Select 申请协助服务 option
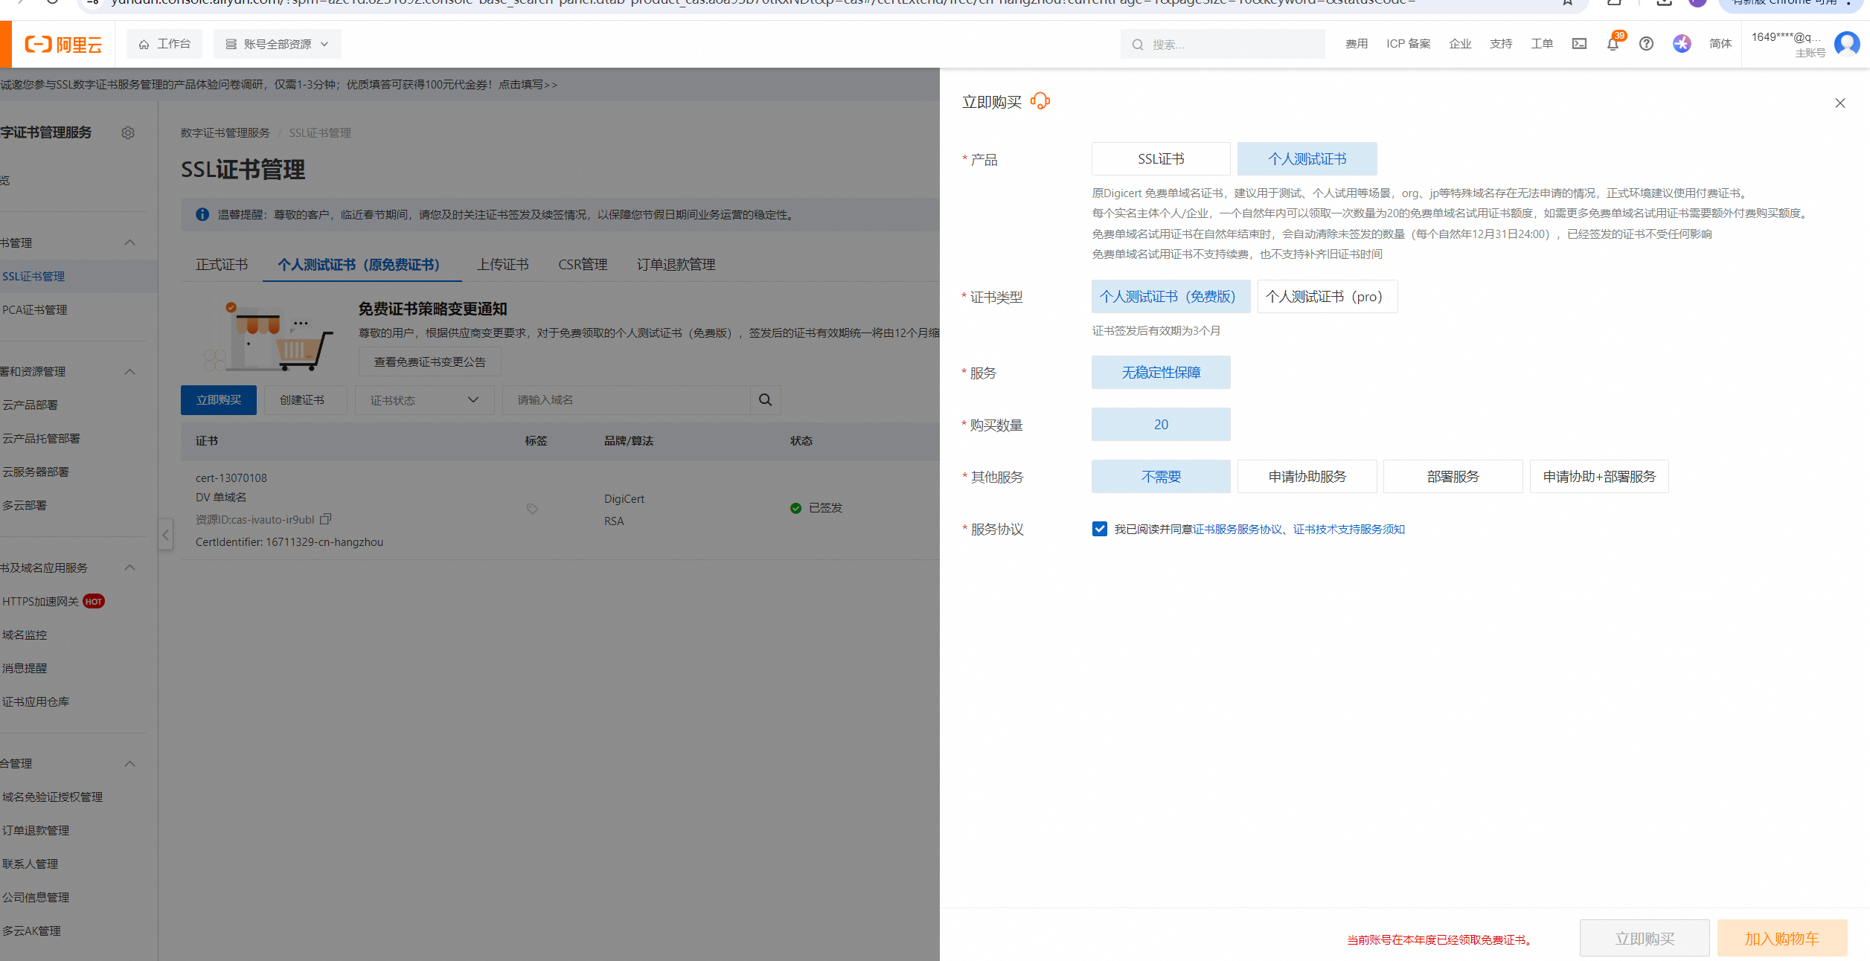 pos(1307,477)
